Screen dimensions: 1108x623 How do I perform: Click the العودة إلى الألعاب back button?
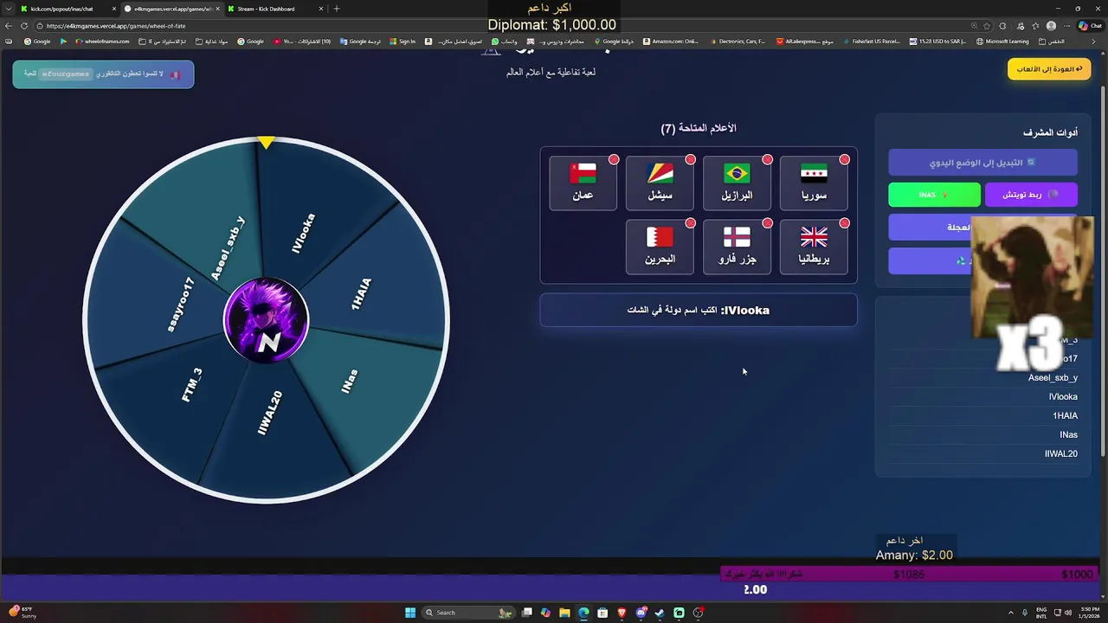click(1049, 69)
